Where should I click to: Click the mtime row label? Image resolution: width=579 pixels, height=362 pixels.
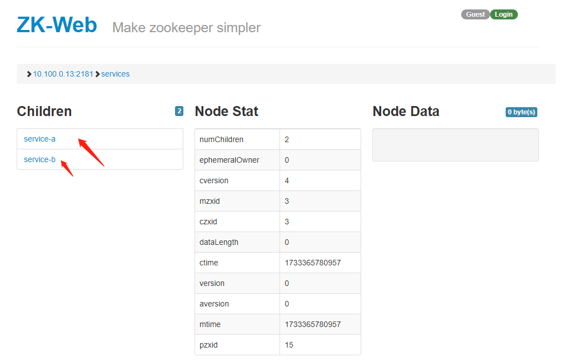click(x=210, y=324)
